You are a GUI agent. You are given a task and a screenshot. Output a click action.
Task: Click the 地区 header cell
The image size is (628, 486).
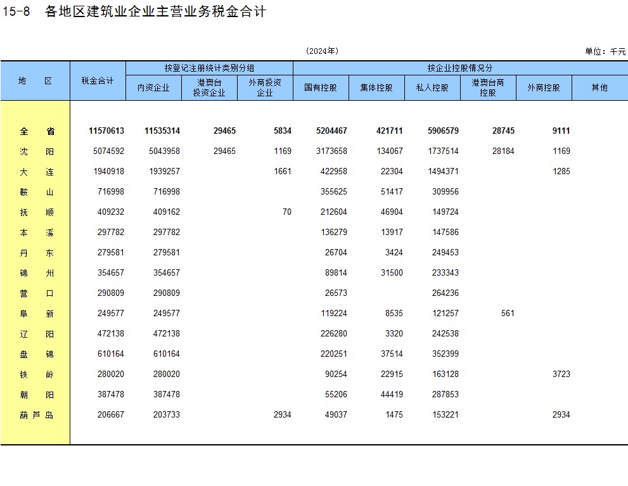pyautogui.click(x=35, y=80)
